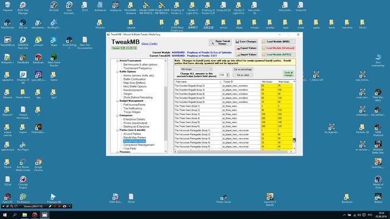The image size is (390, 219).
Task: Select Bet Amounts & other options item
Action: [x=140, y=64]
